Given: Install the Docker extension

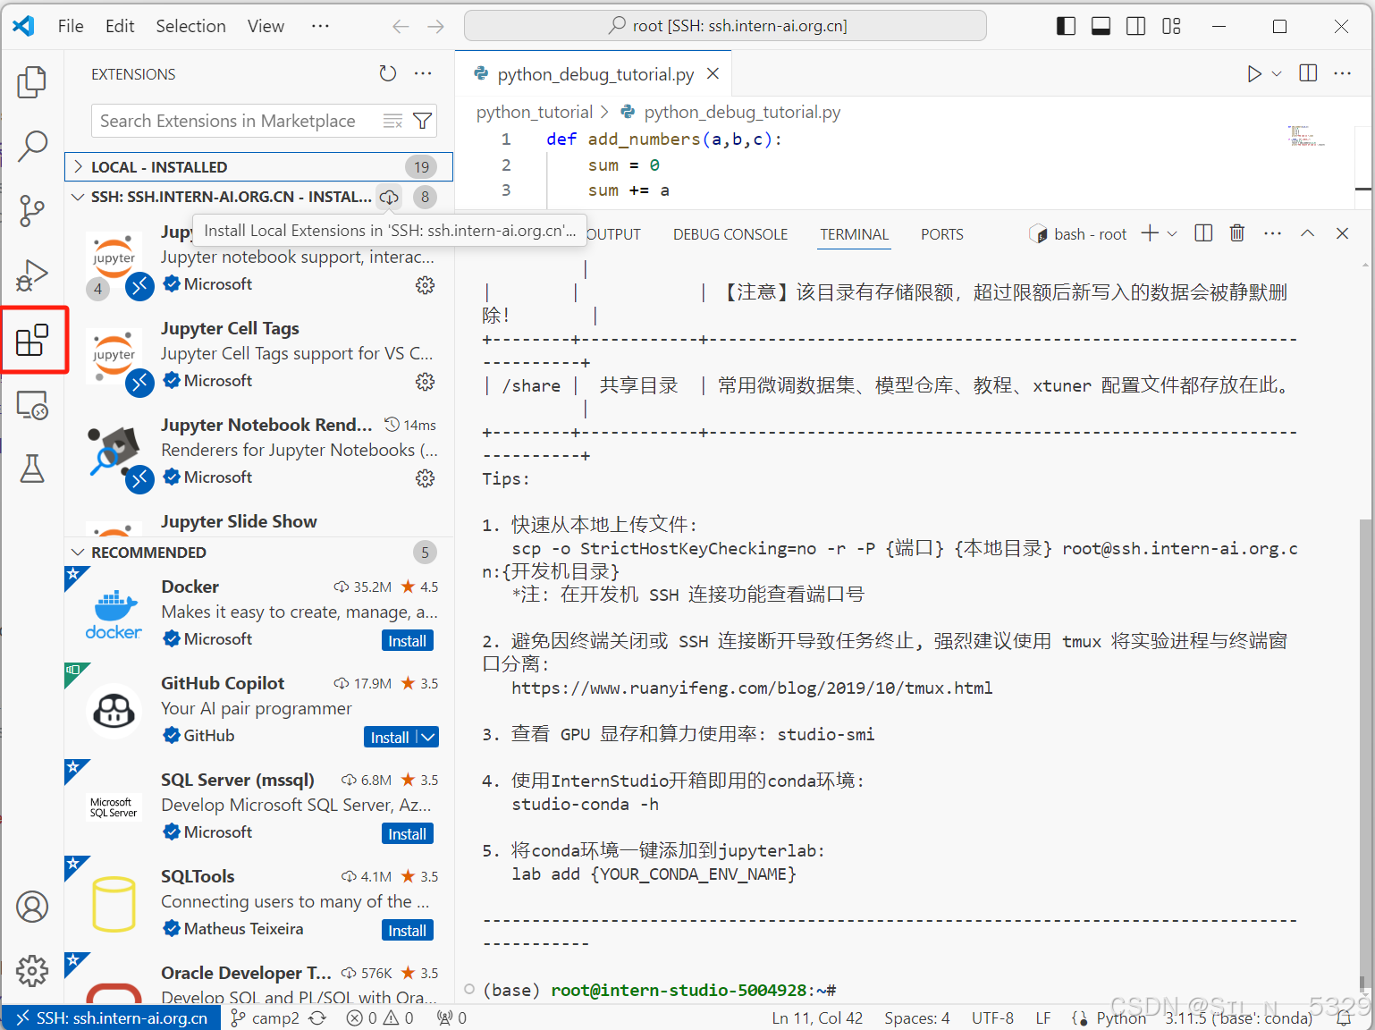Looking at the screenshot, I should [x=408, y=640].
